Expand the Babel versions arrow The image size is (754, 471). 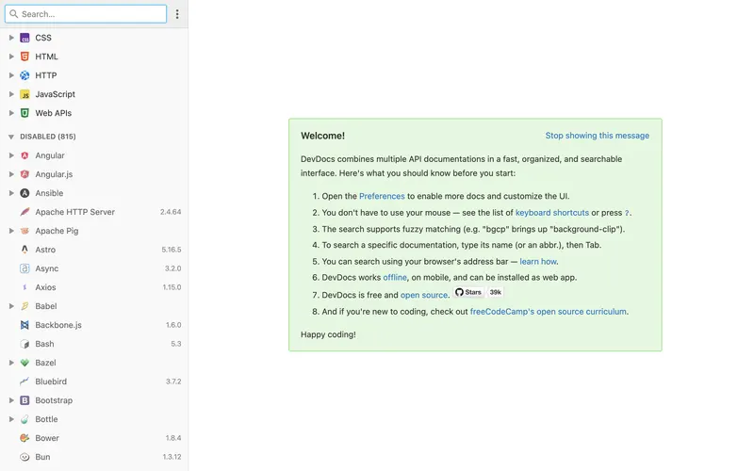(11, 306)
